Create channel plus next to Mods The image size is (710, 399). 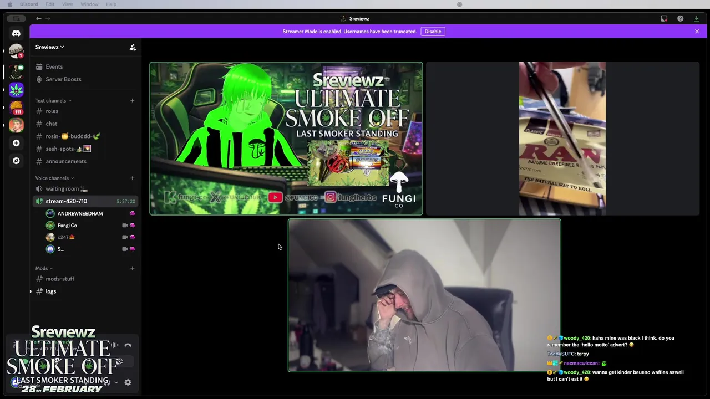[x=132, y=268]
